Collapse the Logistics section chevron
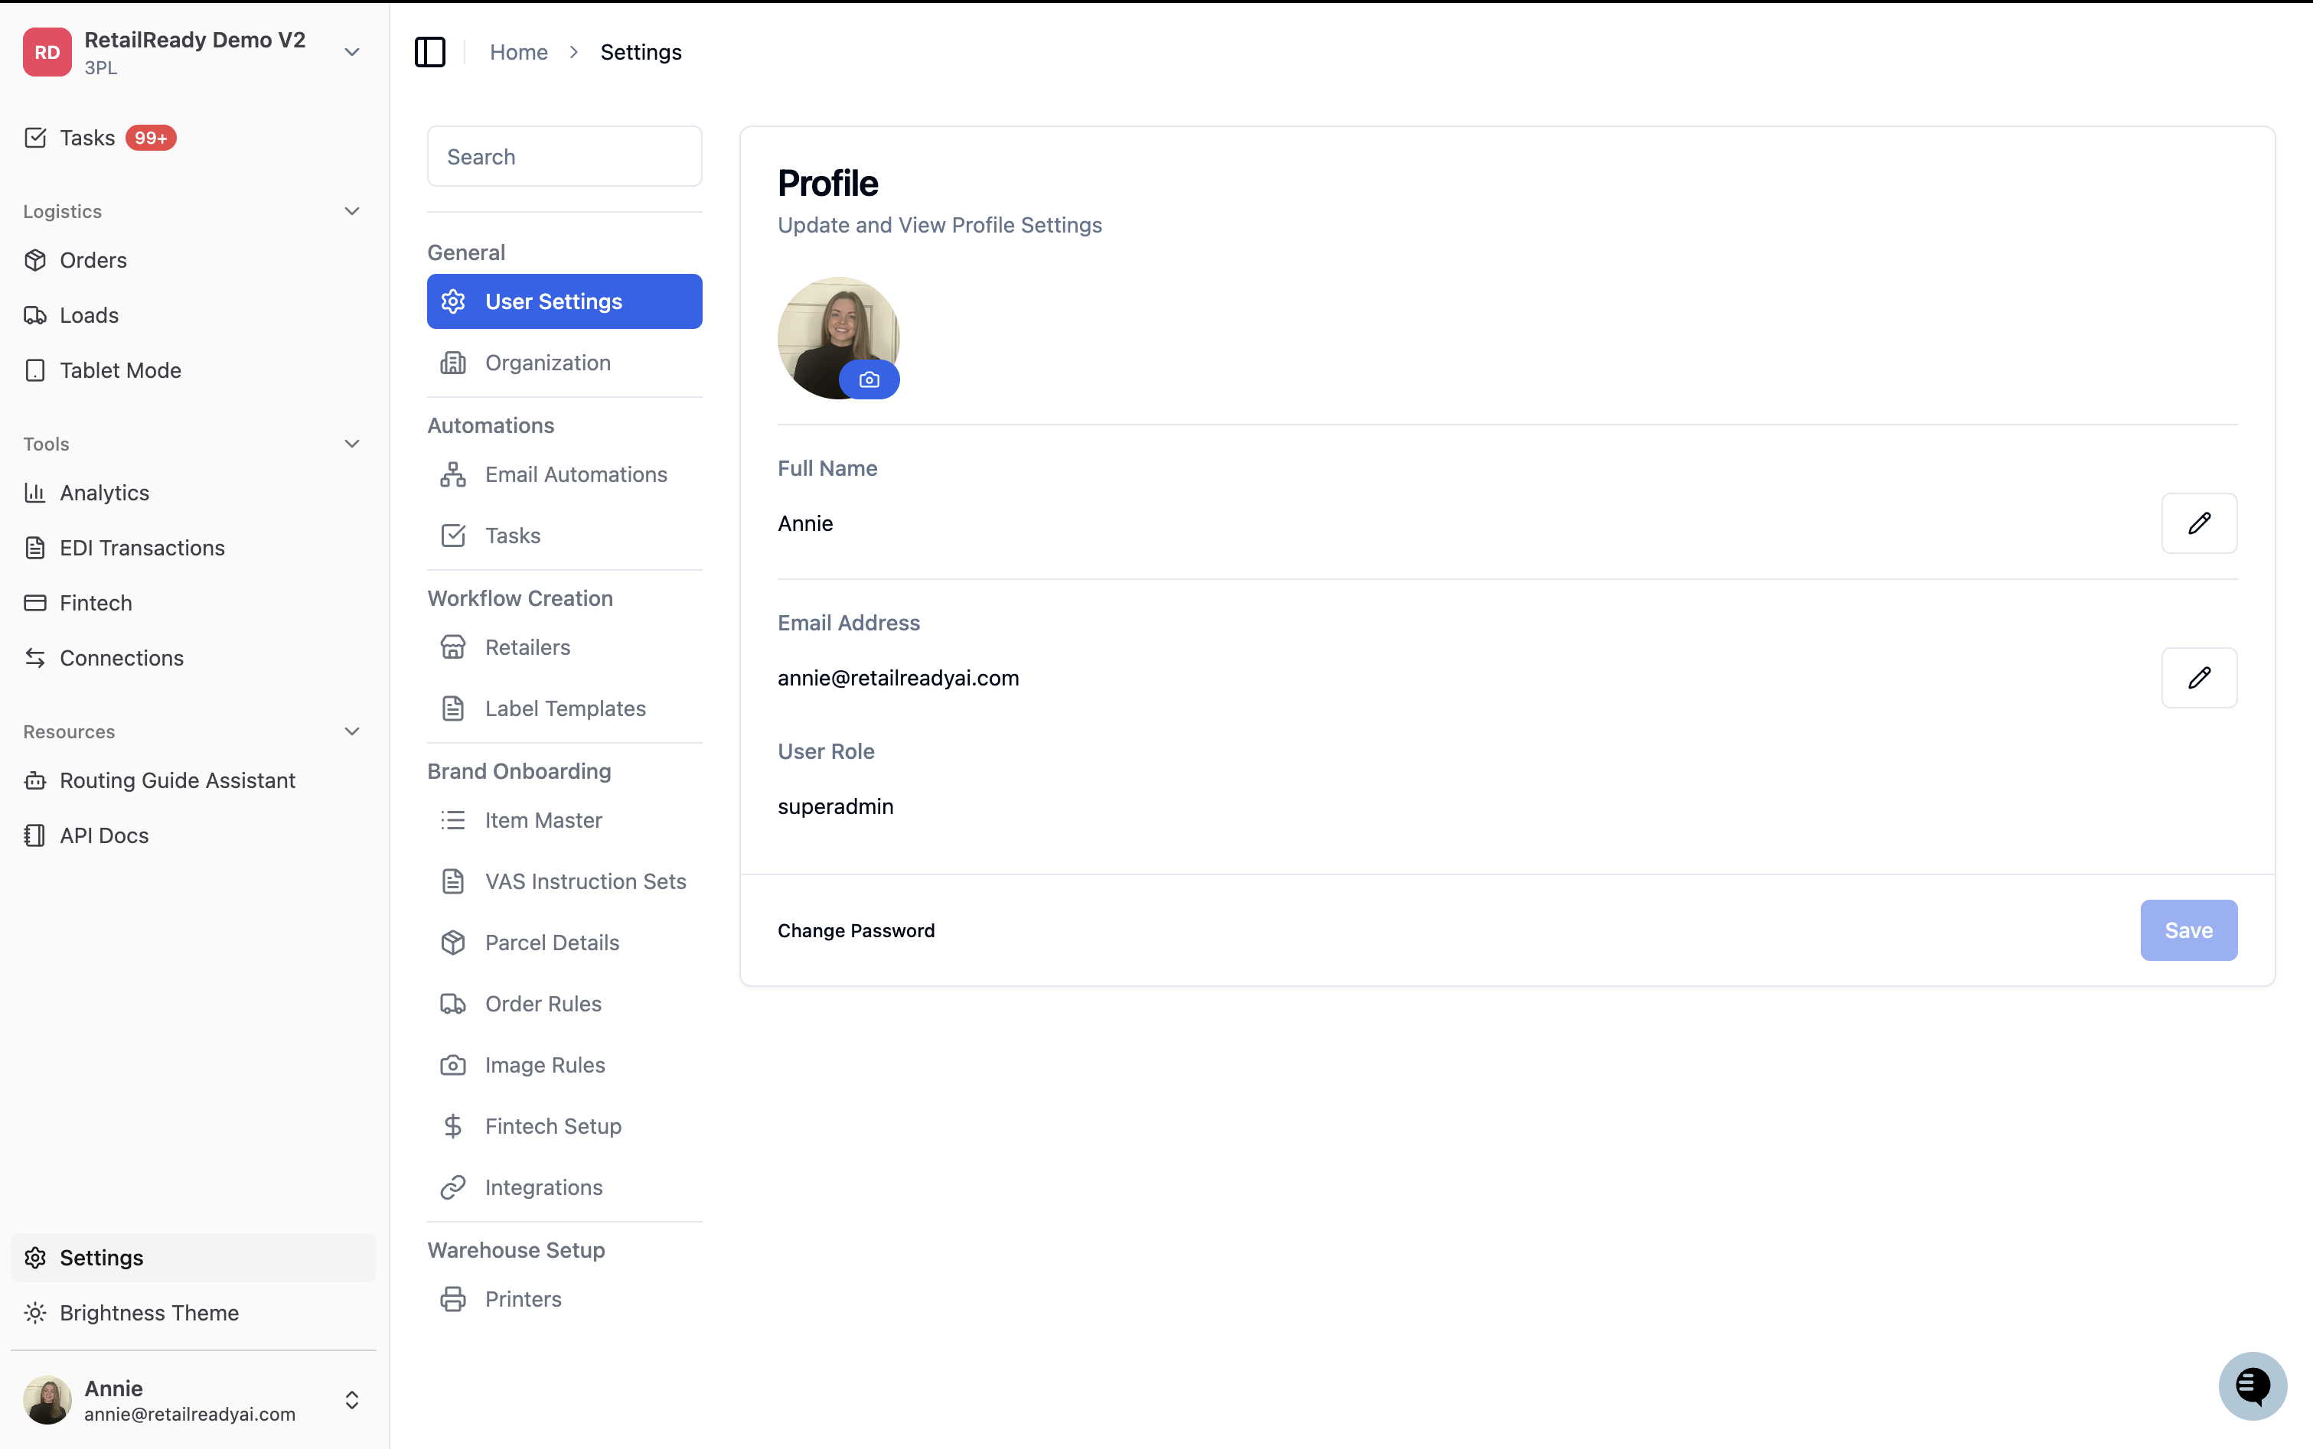 click(352, 211)
